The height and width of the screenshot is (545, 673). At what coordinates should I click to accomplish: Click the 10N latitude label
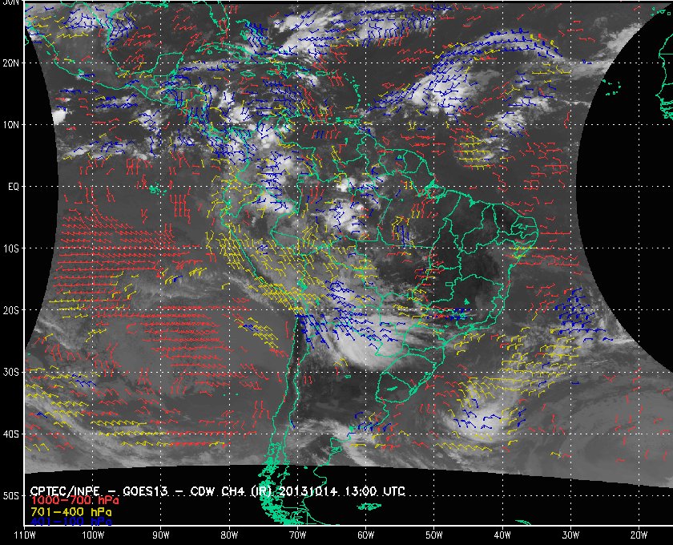10,124
